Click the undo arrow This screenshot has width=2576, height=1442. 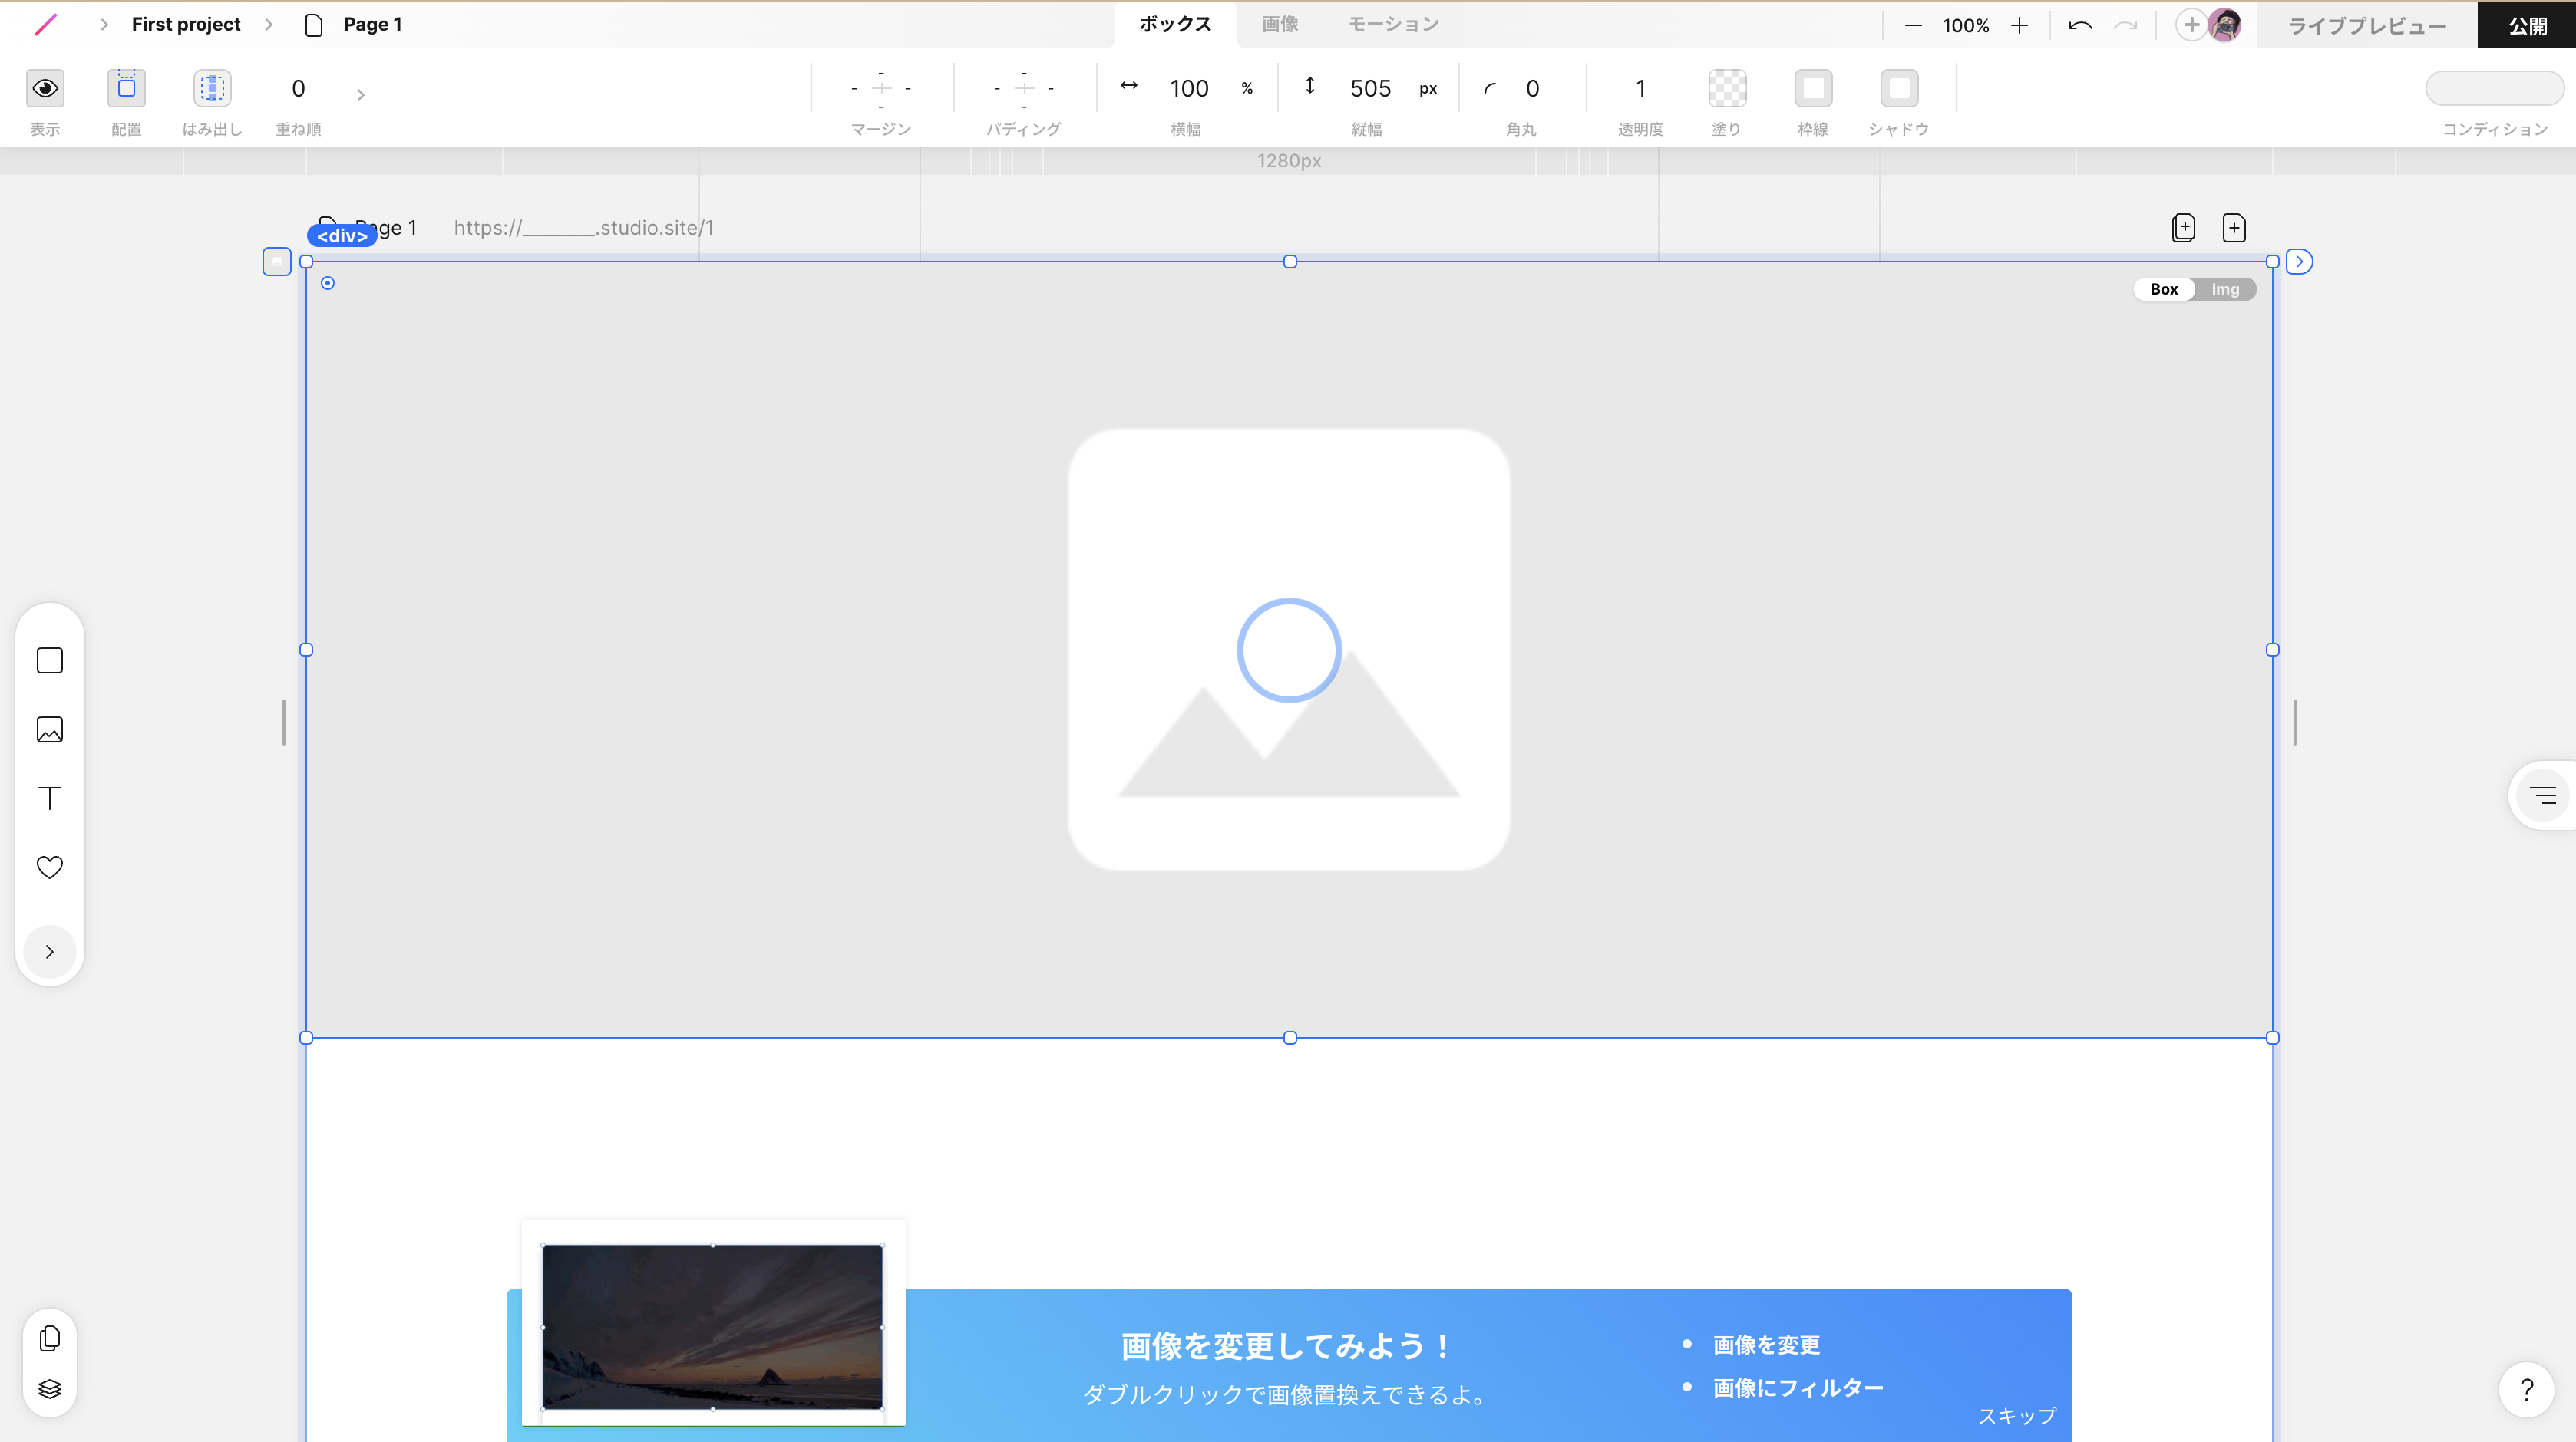point(2080,26)
